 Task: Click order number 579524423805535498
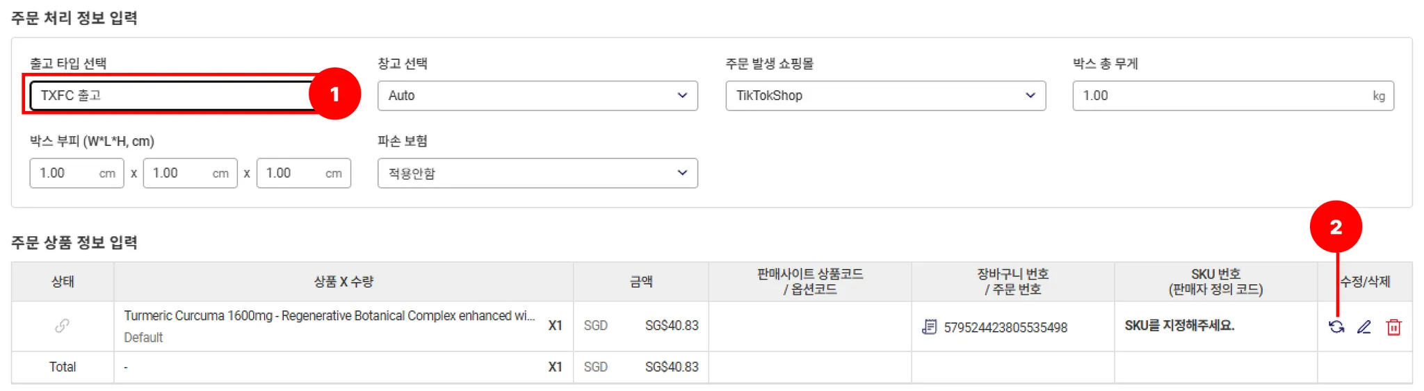click(1005, 327)
